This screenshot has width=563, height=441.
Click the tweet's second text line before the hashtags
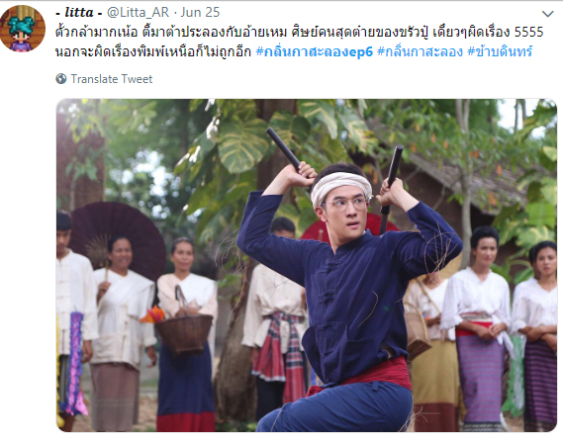153,52
